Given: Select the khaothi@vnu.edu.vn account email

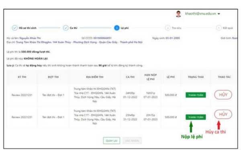Looking at the screenshot, I should click(x=200, y=14).
